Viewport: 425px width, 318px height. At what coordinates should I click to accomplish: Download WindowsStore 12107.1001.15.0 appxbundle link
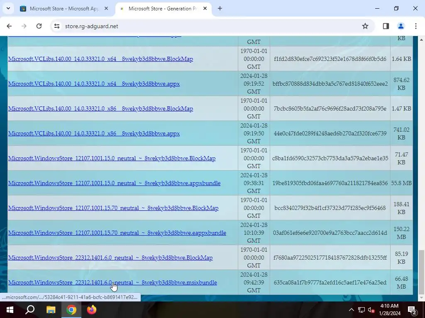click(115, 183)
